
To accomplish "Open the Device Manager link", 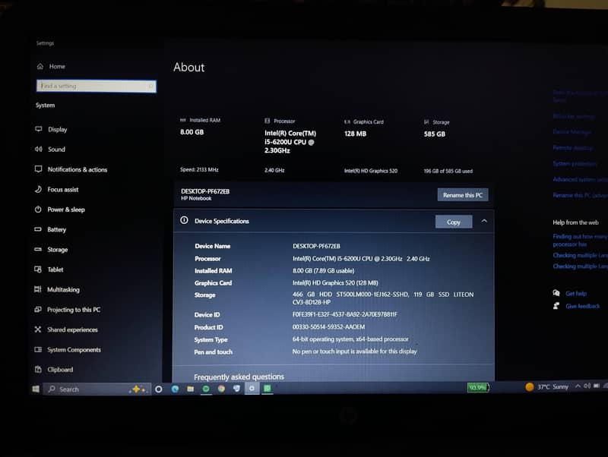I will (x=572, y=131).
